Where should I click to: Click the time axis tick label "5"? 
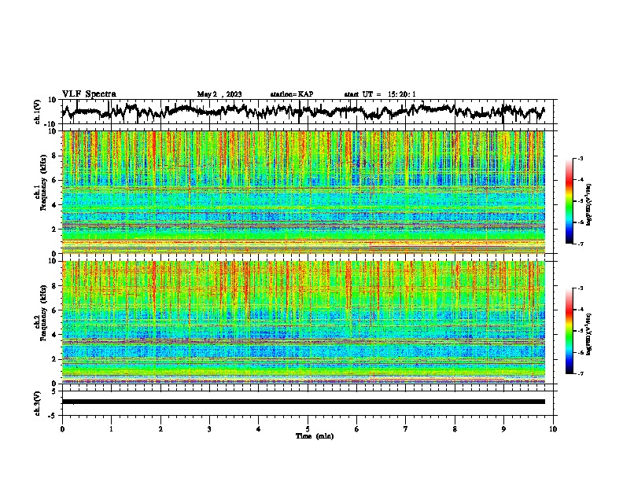[x=308, y=429]
